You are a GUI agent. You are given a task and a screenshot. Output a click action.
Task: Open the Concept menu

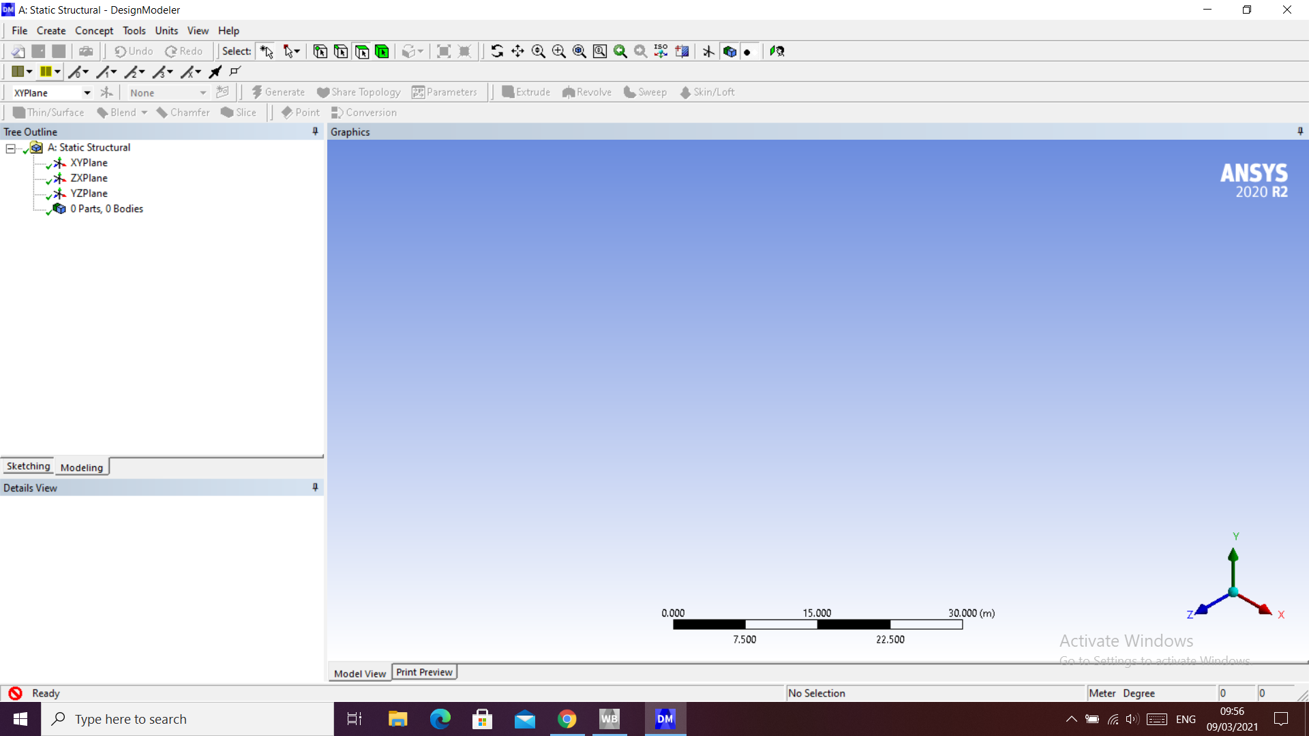[94, 31]
